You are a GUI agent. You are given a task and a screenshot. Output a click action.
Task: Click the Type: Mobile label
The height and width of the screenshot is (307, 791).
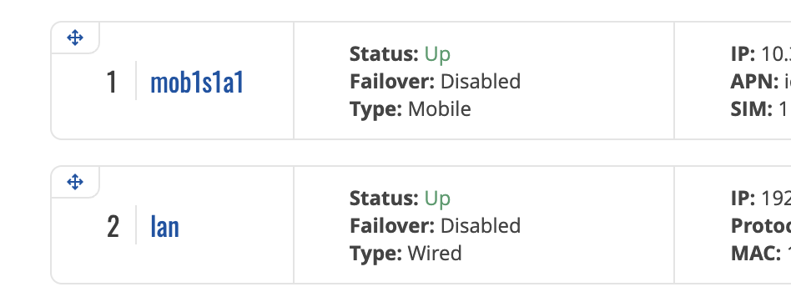[x=411, y=109]
